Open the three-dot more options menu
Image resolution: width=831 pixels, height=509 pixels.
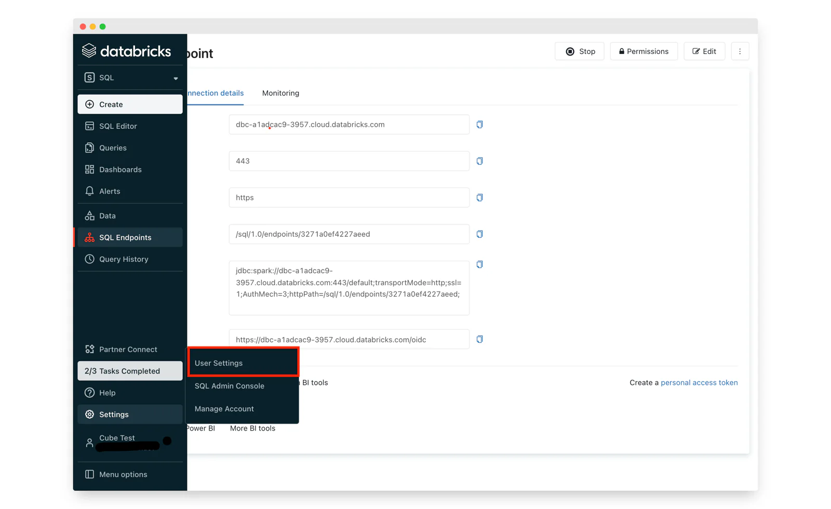[x=740, y=51]
